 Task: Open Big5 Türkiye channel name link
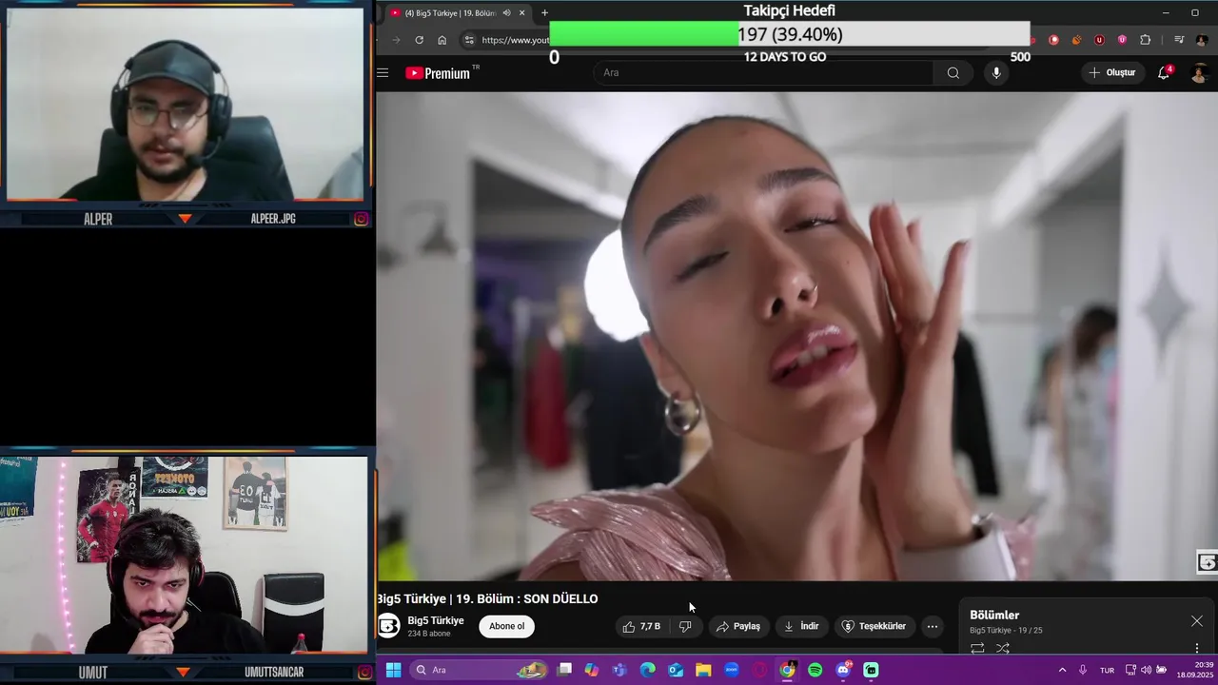[x=436, y=620]
